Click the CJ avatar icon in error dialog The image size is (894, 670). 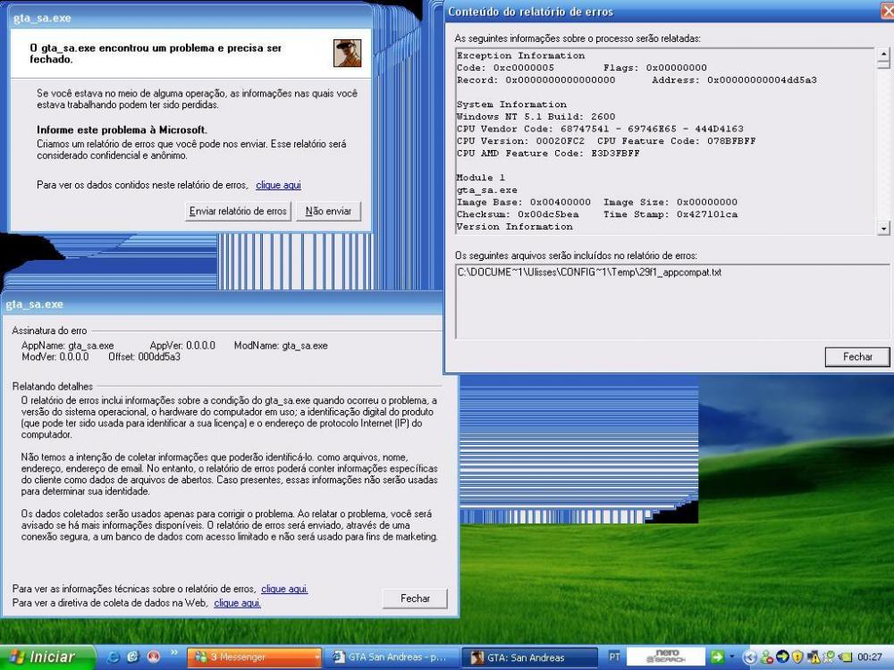(x=347, y=53)
